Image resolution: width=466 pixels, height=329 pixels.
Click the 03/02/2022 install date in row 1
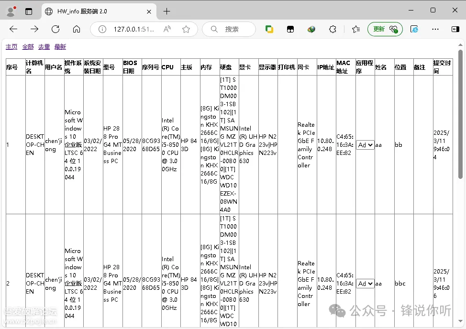[93, 145]
